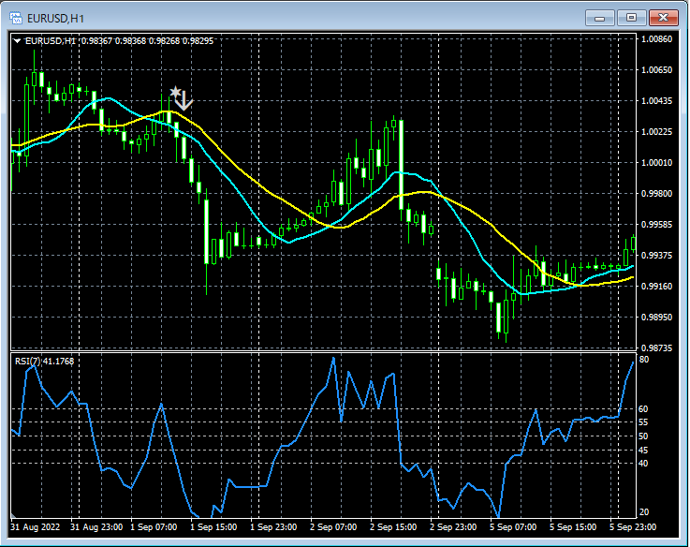Viewport: 690px width, 547px height.
Task: Close the EURUSD,H1 chart window
Action: coord(663,18)
